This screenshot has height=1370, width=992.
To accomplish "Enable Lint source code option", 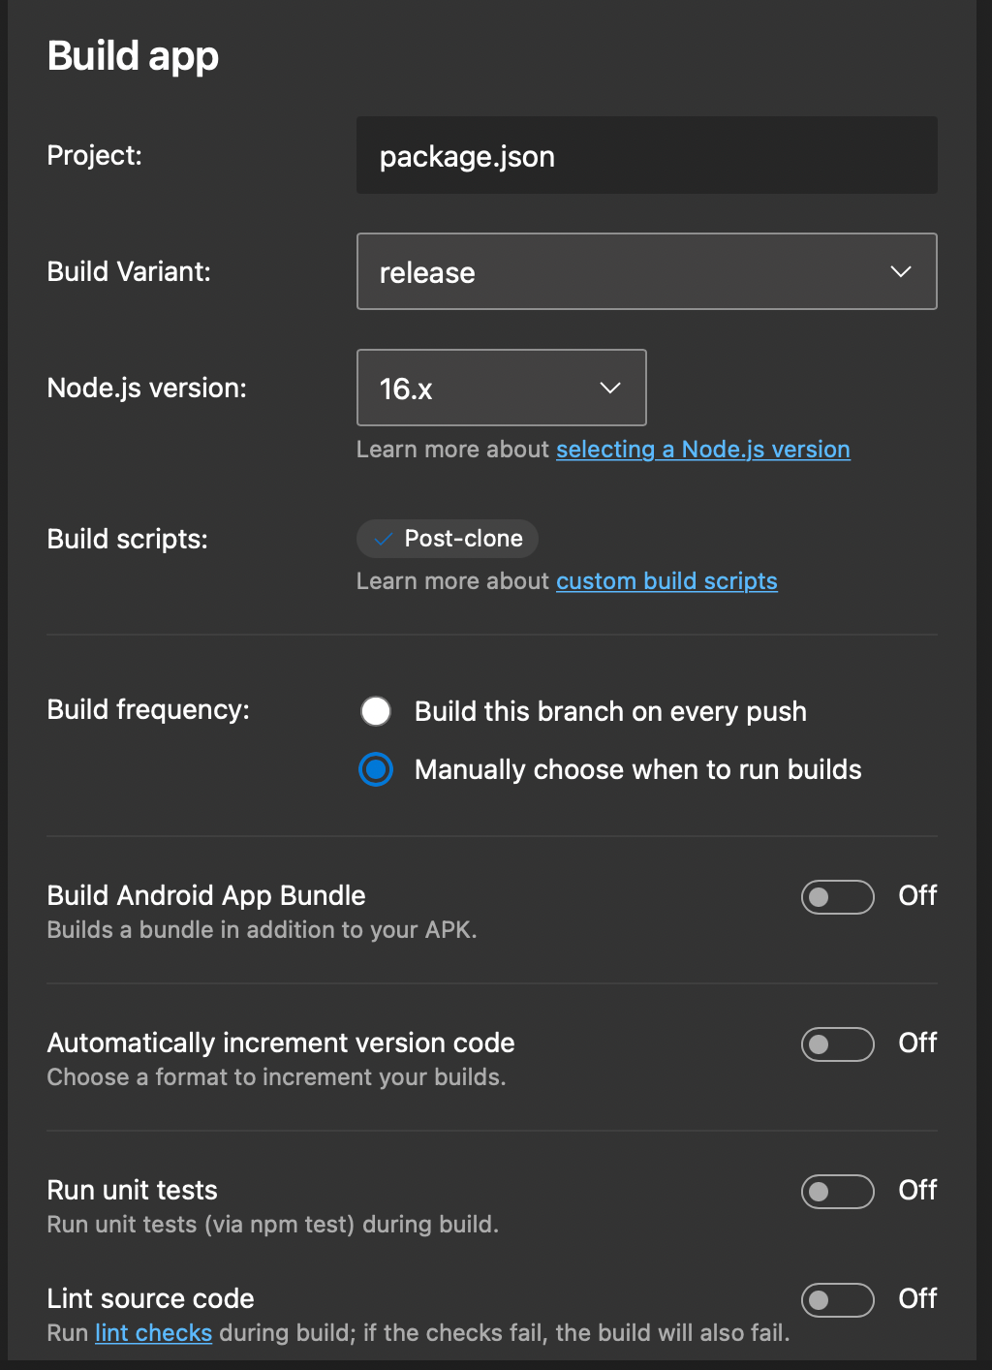I will point(837,1299).
